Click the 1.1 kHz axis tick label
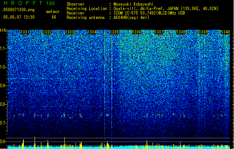Image resolution: width=234 pixels, height=149 pixels. pyautogui.click(x=3, y=48)
